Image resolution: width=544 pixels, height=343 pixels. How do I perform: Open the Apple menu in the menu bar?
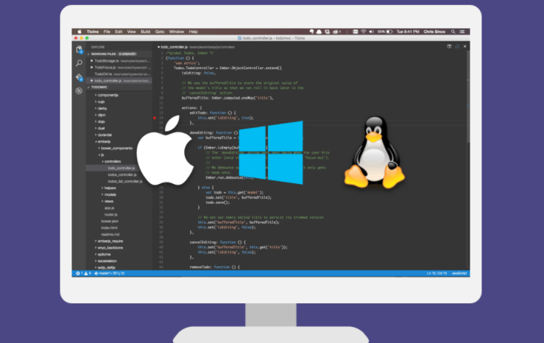[80, 32]
